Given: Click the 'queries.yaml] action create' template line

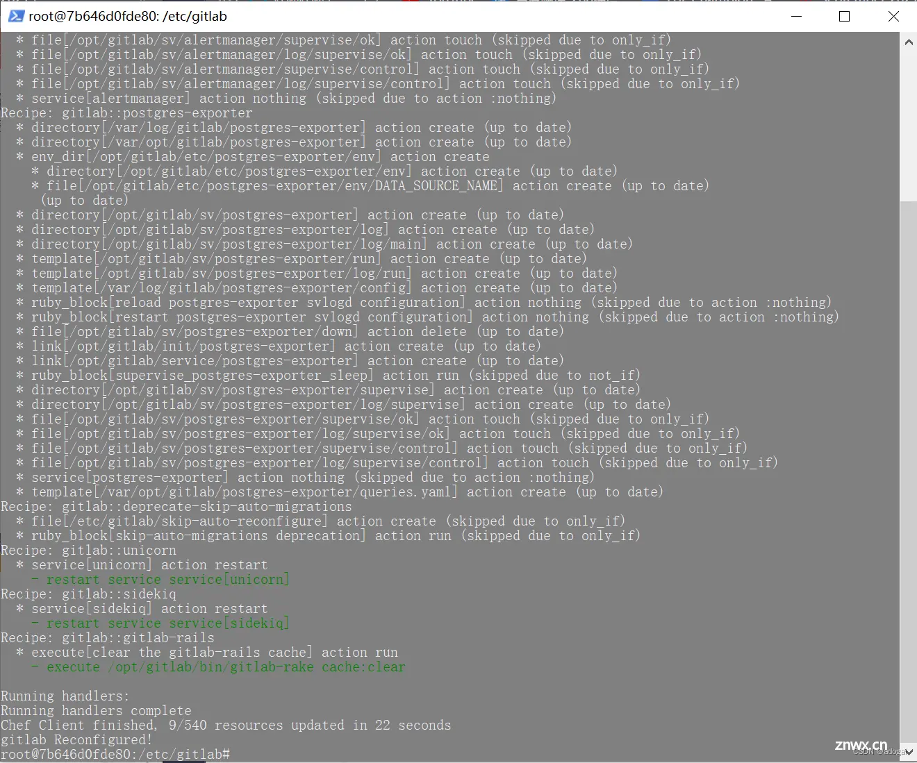Looking at the screenshot, I should pyautogui.click(x=340, y=492).
